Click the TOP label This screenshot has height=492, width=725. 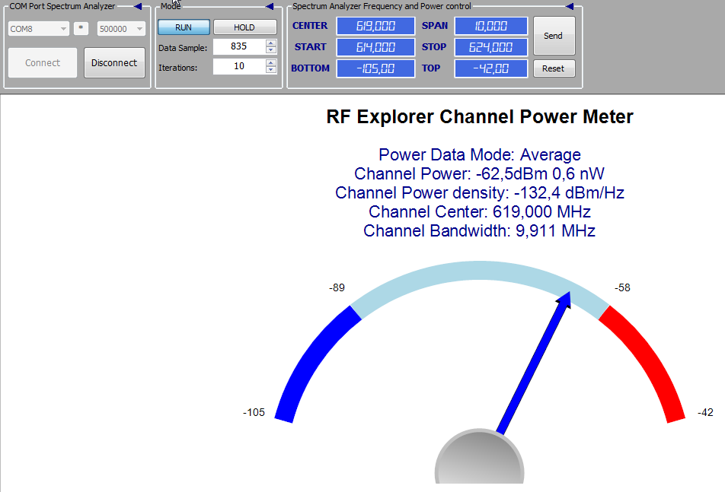[431, 68]
